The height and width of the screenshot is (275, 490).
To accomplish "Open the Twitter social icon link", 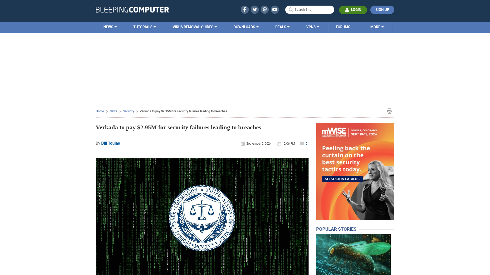I will coord(254,9).
